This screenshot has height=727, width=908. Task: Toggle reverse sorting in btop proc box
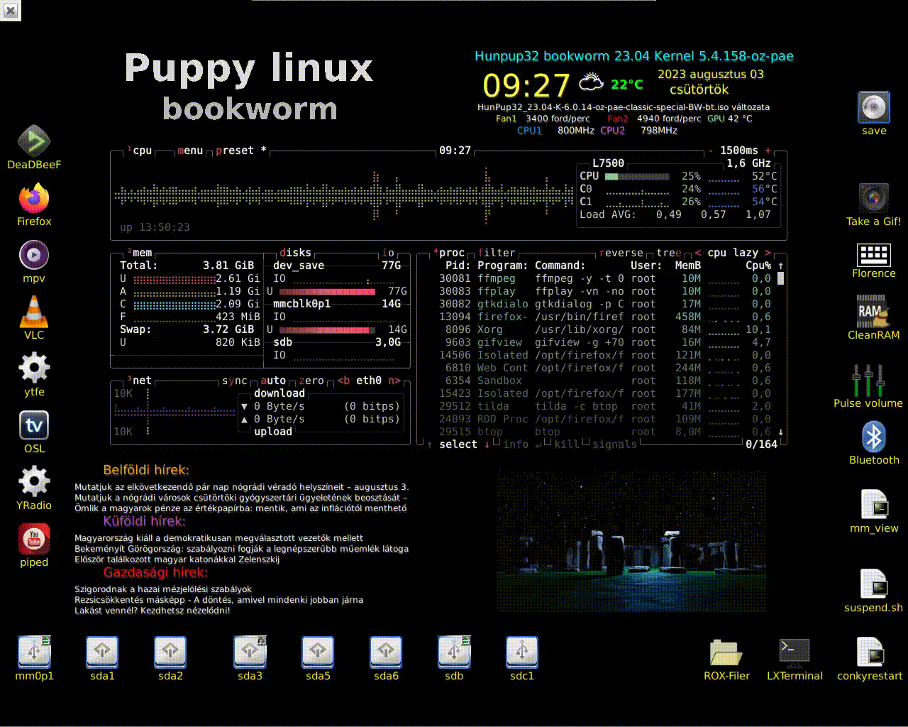point(621,253)
